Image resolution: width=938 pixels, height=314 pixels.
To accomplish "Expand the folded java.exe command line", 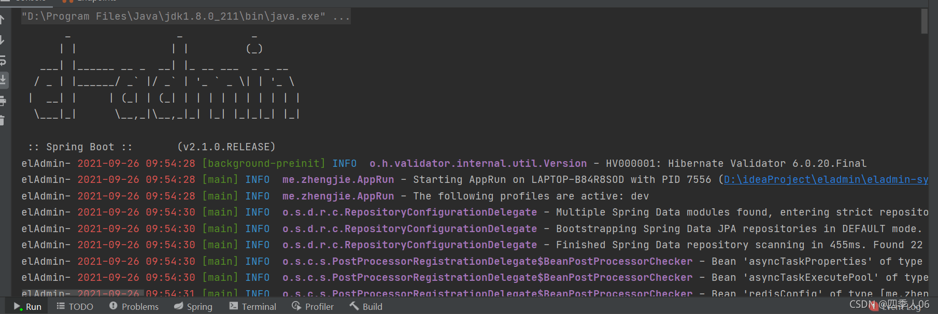I will coord(342,17).
